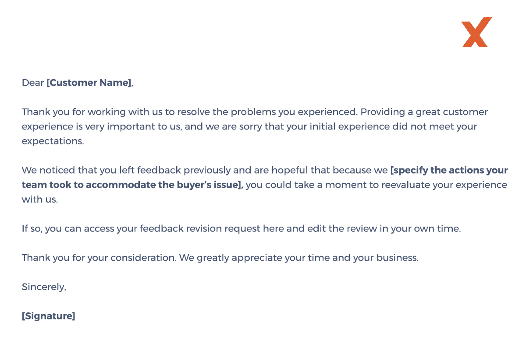Click the word 'expectations.' ending first paragraph
The height and width of the screenshot is (350, 526).
tap(53, 141)
